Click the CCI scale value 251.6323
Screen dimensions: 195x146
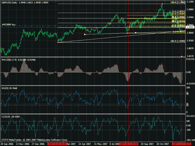coord(190,116)
